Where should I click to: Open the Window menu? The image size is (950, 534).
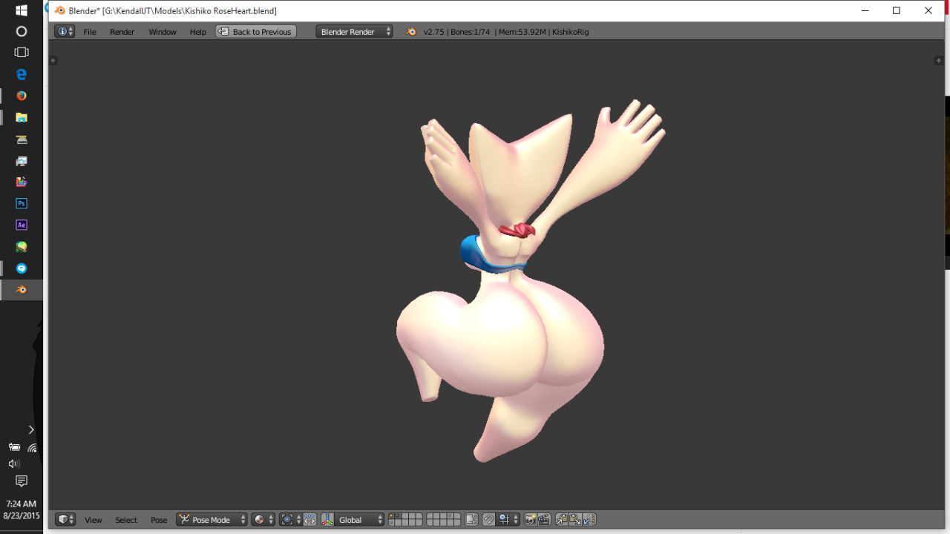(163, 32)
